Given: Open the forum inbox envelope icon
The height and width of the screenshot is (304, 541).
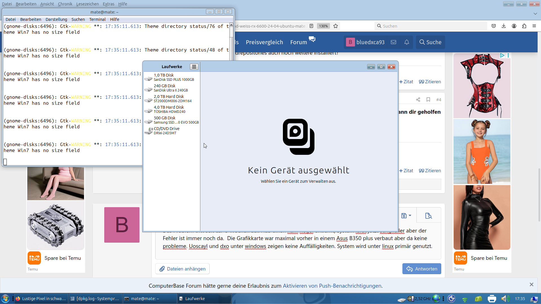Looking at the screenshot, I should coord(394,42).
